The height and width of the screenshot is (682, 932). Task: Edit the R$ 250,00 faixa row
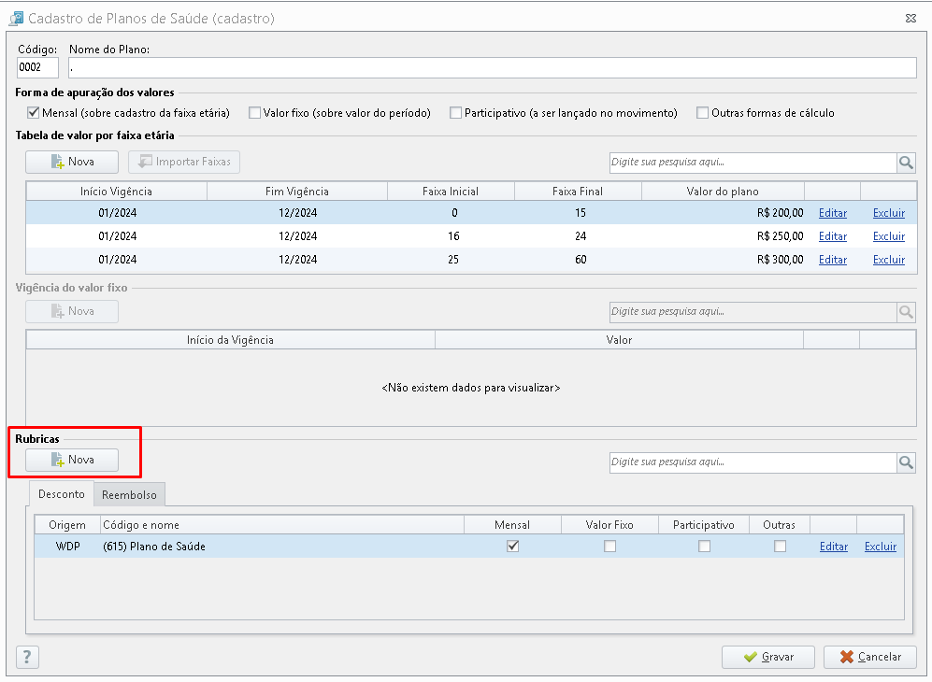click(833, 235)
